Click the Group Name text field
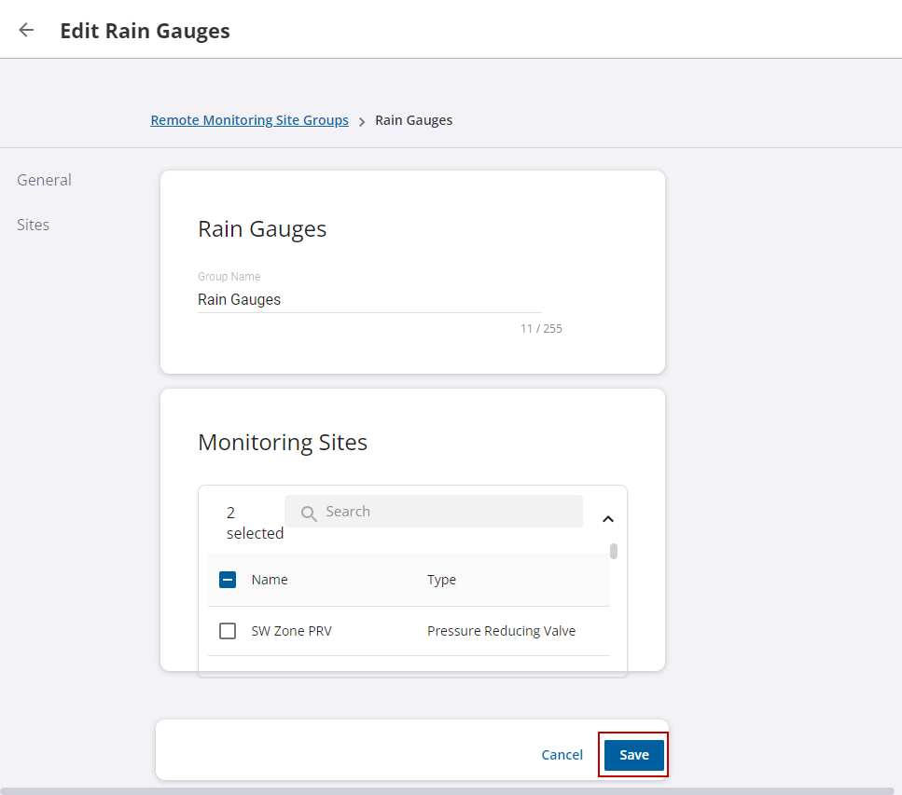902x795 pixels. [x=368, y=299]
